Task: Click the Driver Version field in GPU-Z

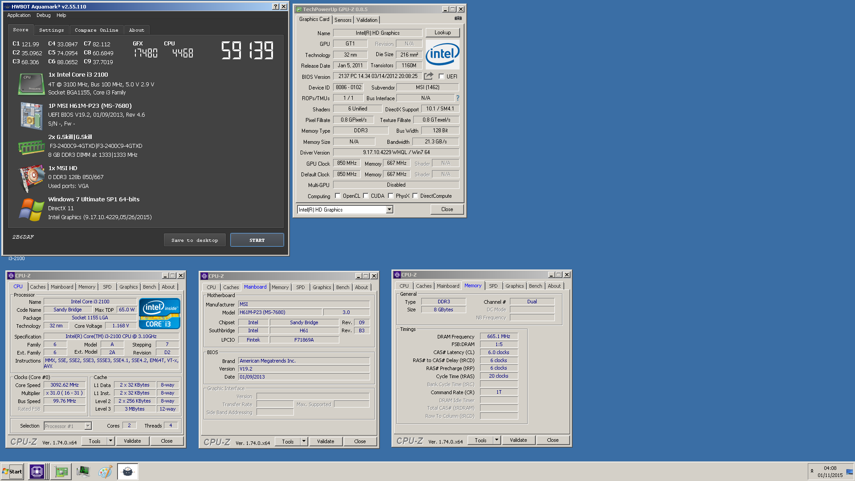Action: click(x=396, y=152)
